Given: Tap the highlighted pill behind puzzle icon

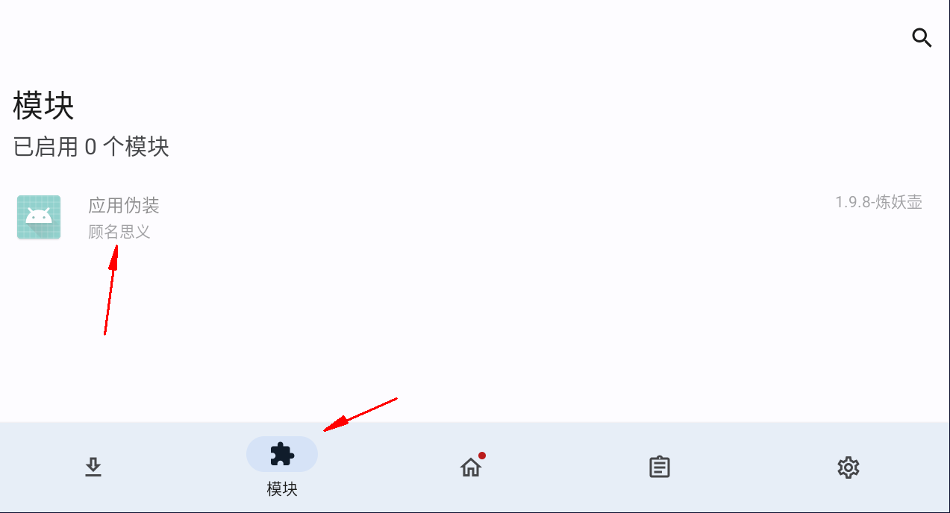Looking at the screenshot, I should point(282,454).
